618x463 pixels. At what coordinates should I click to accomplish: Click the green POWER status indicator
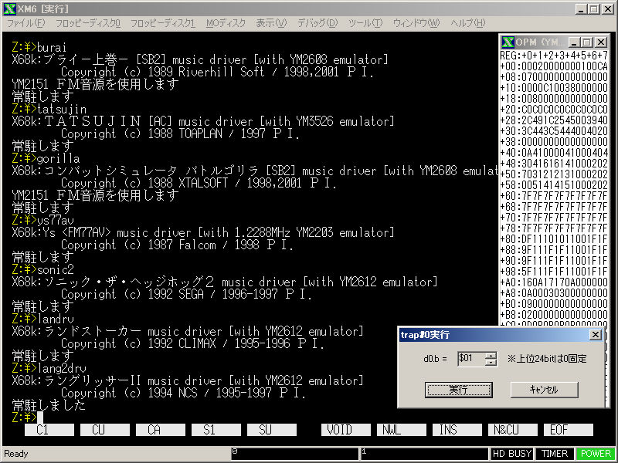(x=596, y=454)
